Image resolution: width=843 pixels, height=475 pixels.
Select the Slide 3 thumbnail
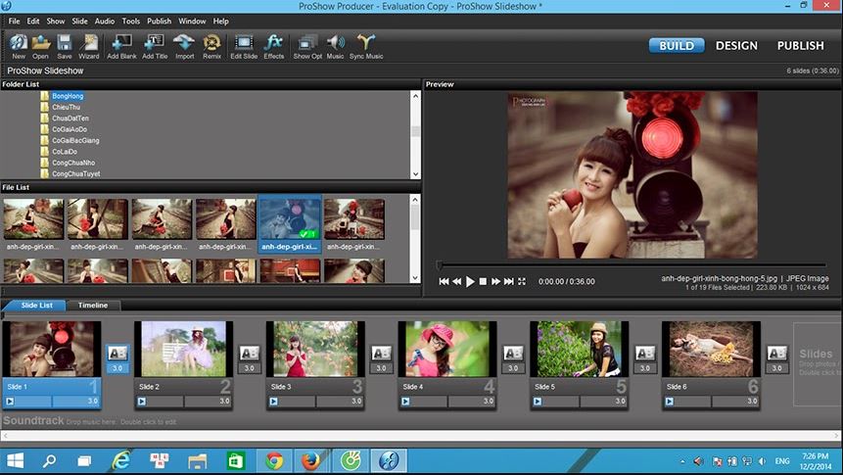click(315, 349)
